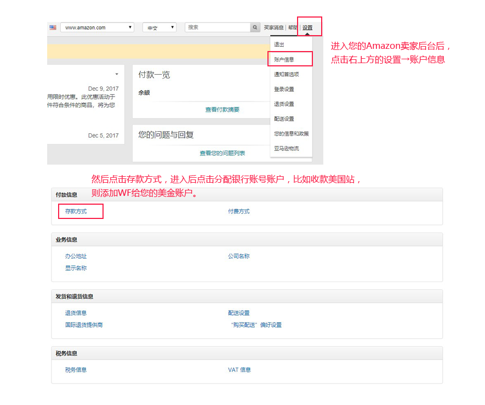
Task: Click the 您的问题与回复 heading
Action: 166,134
